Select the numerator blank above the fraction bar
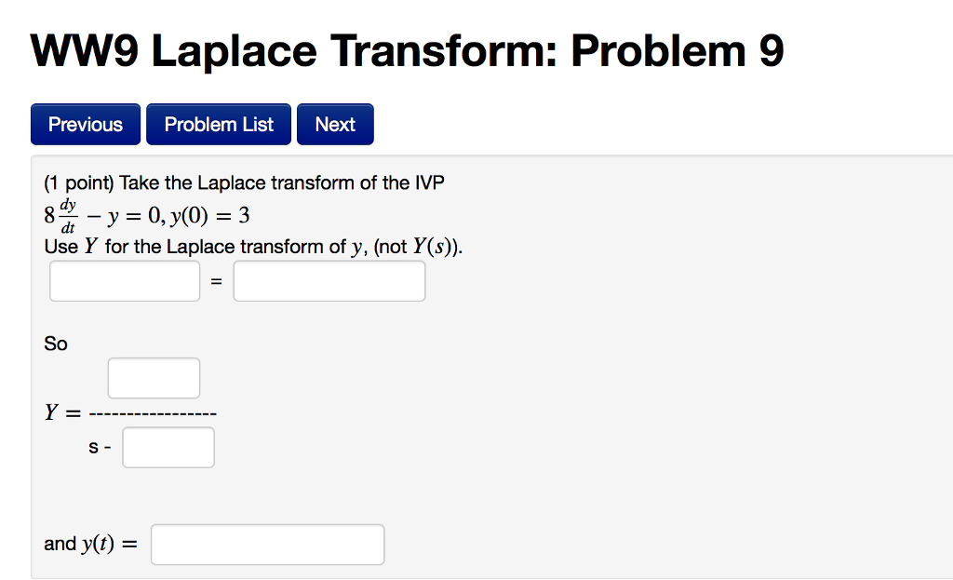953x580 pixels. pyautogui.click(x=154, y=377)
